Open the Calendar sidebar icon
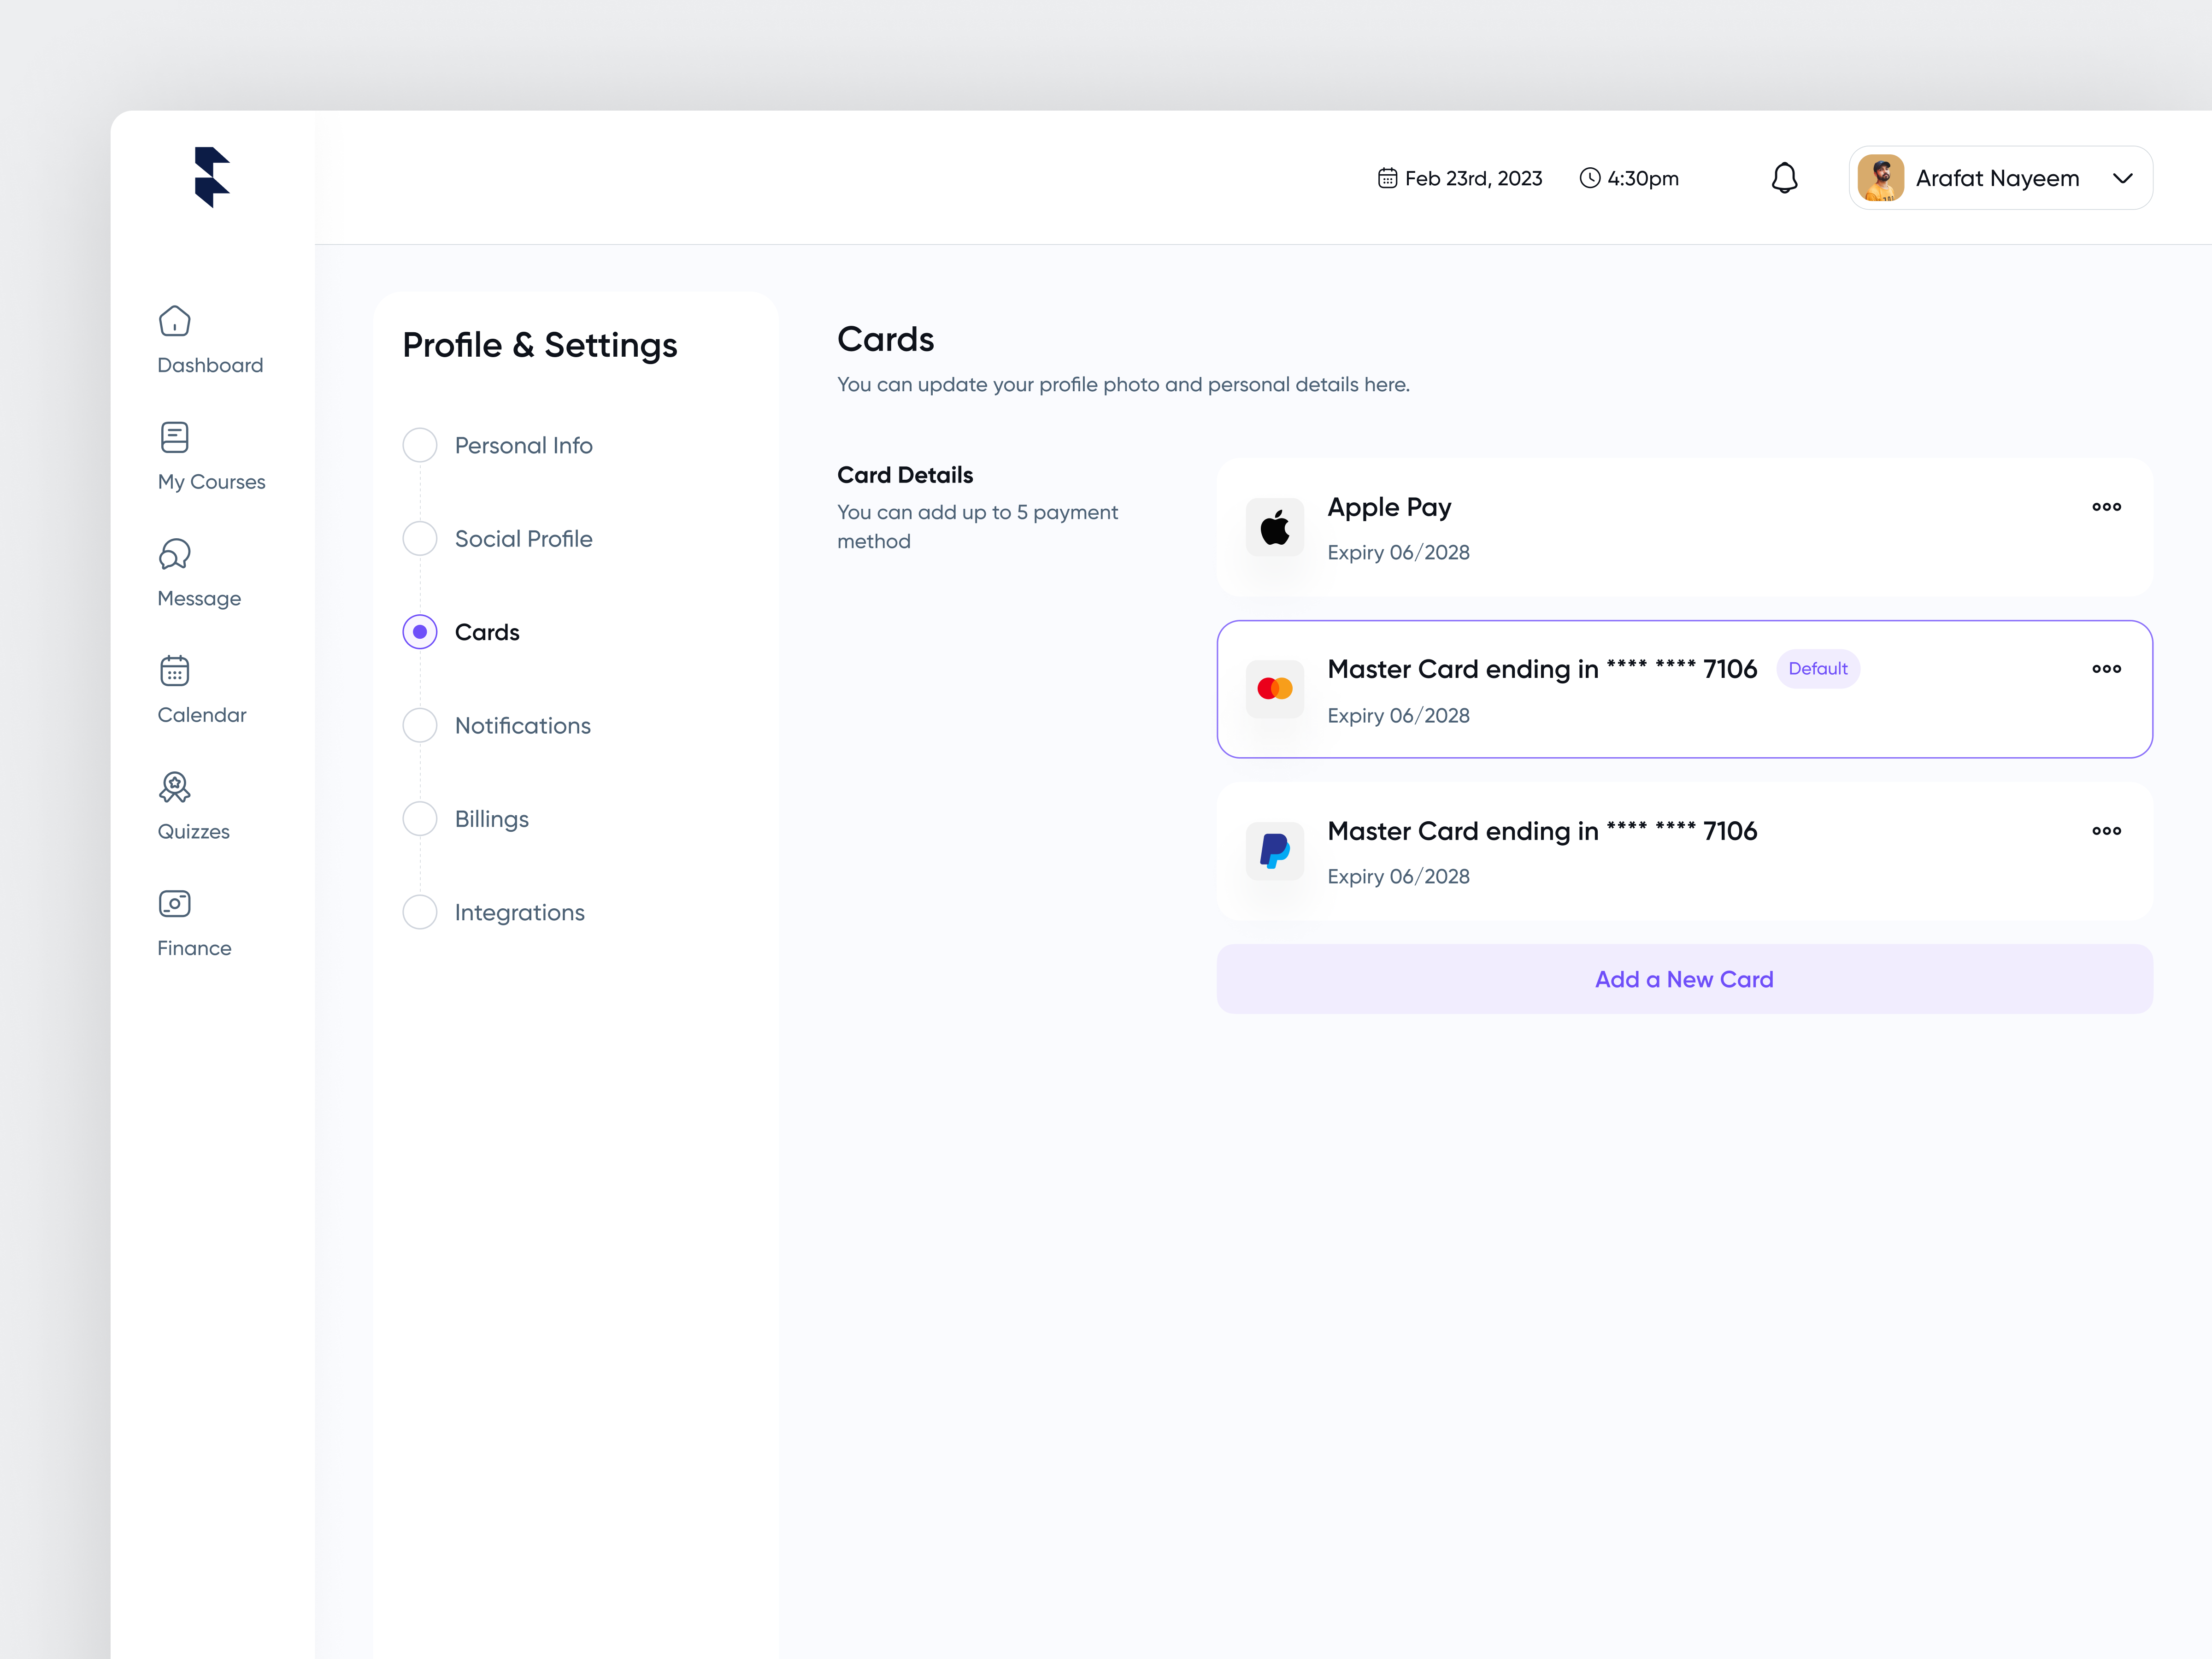The image size is (2212, 1659). (174, 671)
